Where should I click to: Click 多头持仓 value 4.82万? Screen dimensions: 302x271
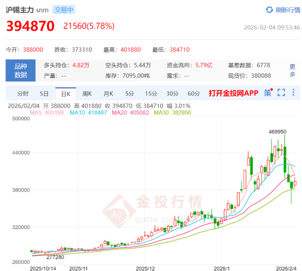[x=81, y=65]
